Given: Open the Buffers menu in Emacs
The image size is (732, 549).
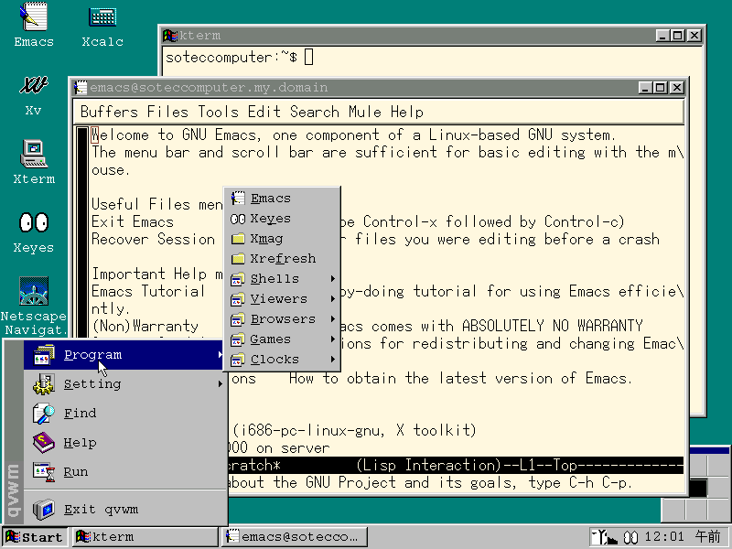Looking at the screenshot, I should pyautogui.click(x=109, y=112).
